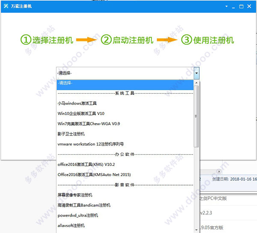Click the v2.2.3 row in background window
Screen dimensions: 257x233
(x=206, y=213)
